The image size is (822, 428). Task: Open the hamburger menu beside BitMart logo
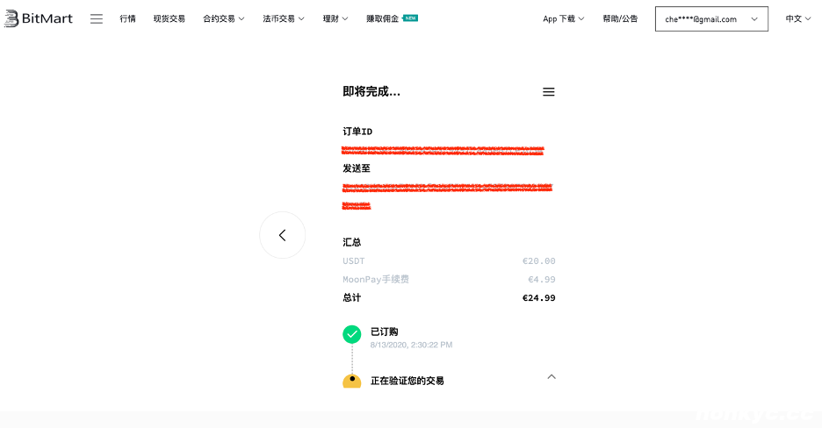pyautogui.click(x=97, y=18)
